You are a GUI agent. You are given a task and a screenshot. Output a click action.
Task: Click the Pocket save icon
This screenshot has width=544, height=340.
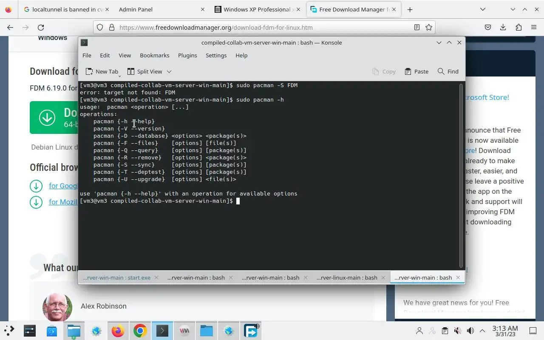click(488, 27)
